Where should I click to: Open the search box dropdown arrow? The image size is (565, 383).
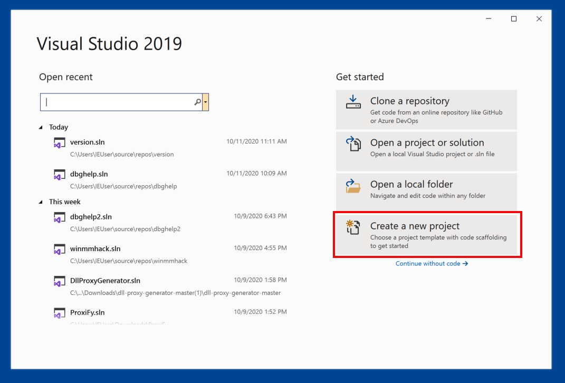coord(205,102)
